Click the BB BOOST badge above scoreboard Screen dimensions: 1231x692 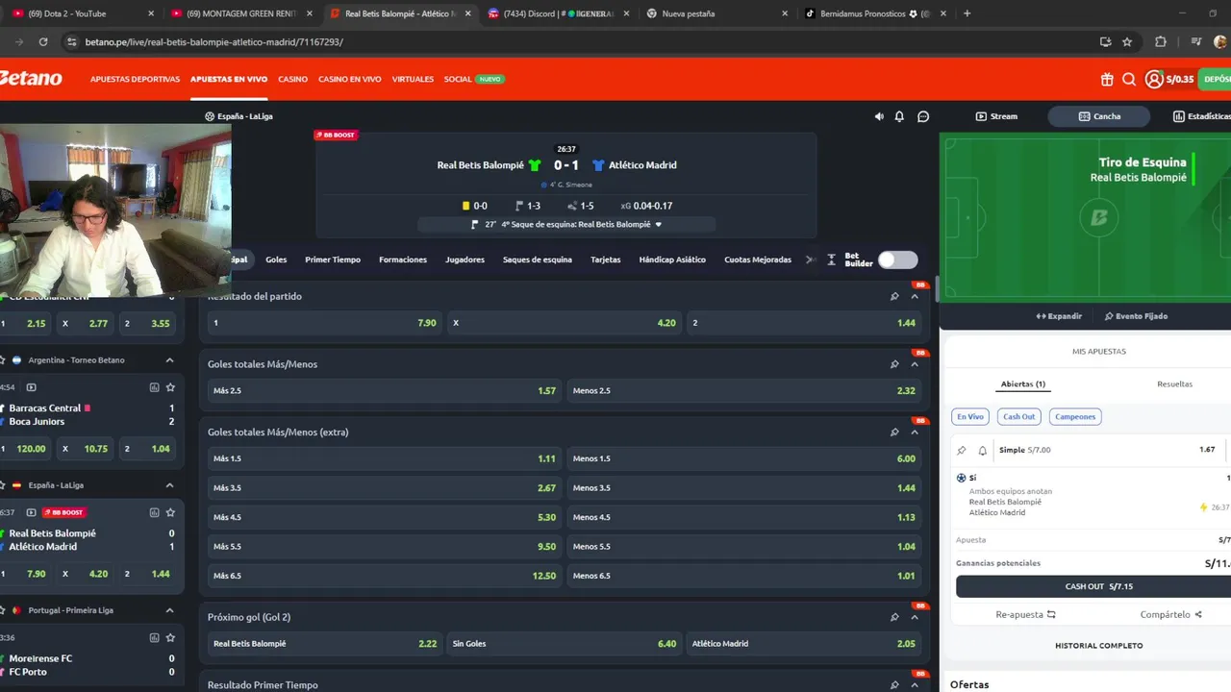click(336, 135)
